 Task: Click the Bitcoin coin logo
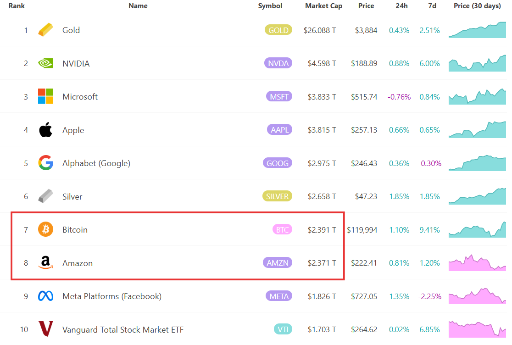coord(45,229)
